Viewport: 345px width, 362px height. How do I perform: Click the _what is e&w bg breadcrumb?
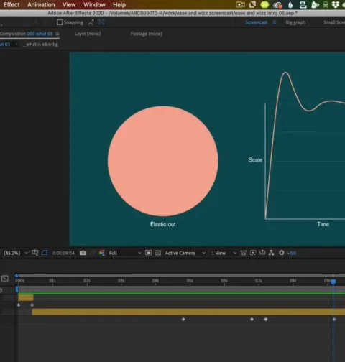click(x=41, y=45)
